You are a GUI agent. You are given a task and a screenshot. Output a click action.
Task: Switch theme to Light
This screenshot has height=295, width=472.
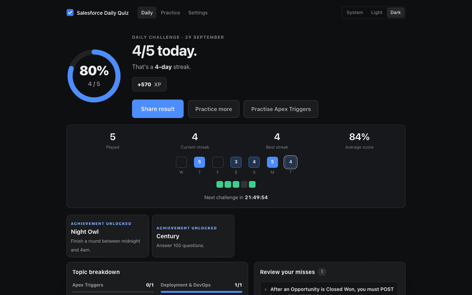click(376, 13)
